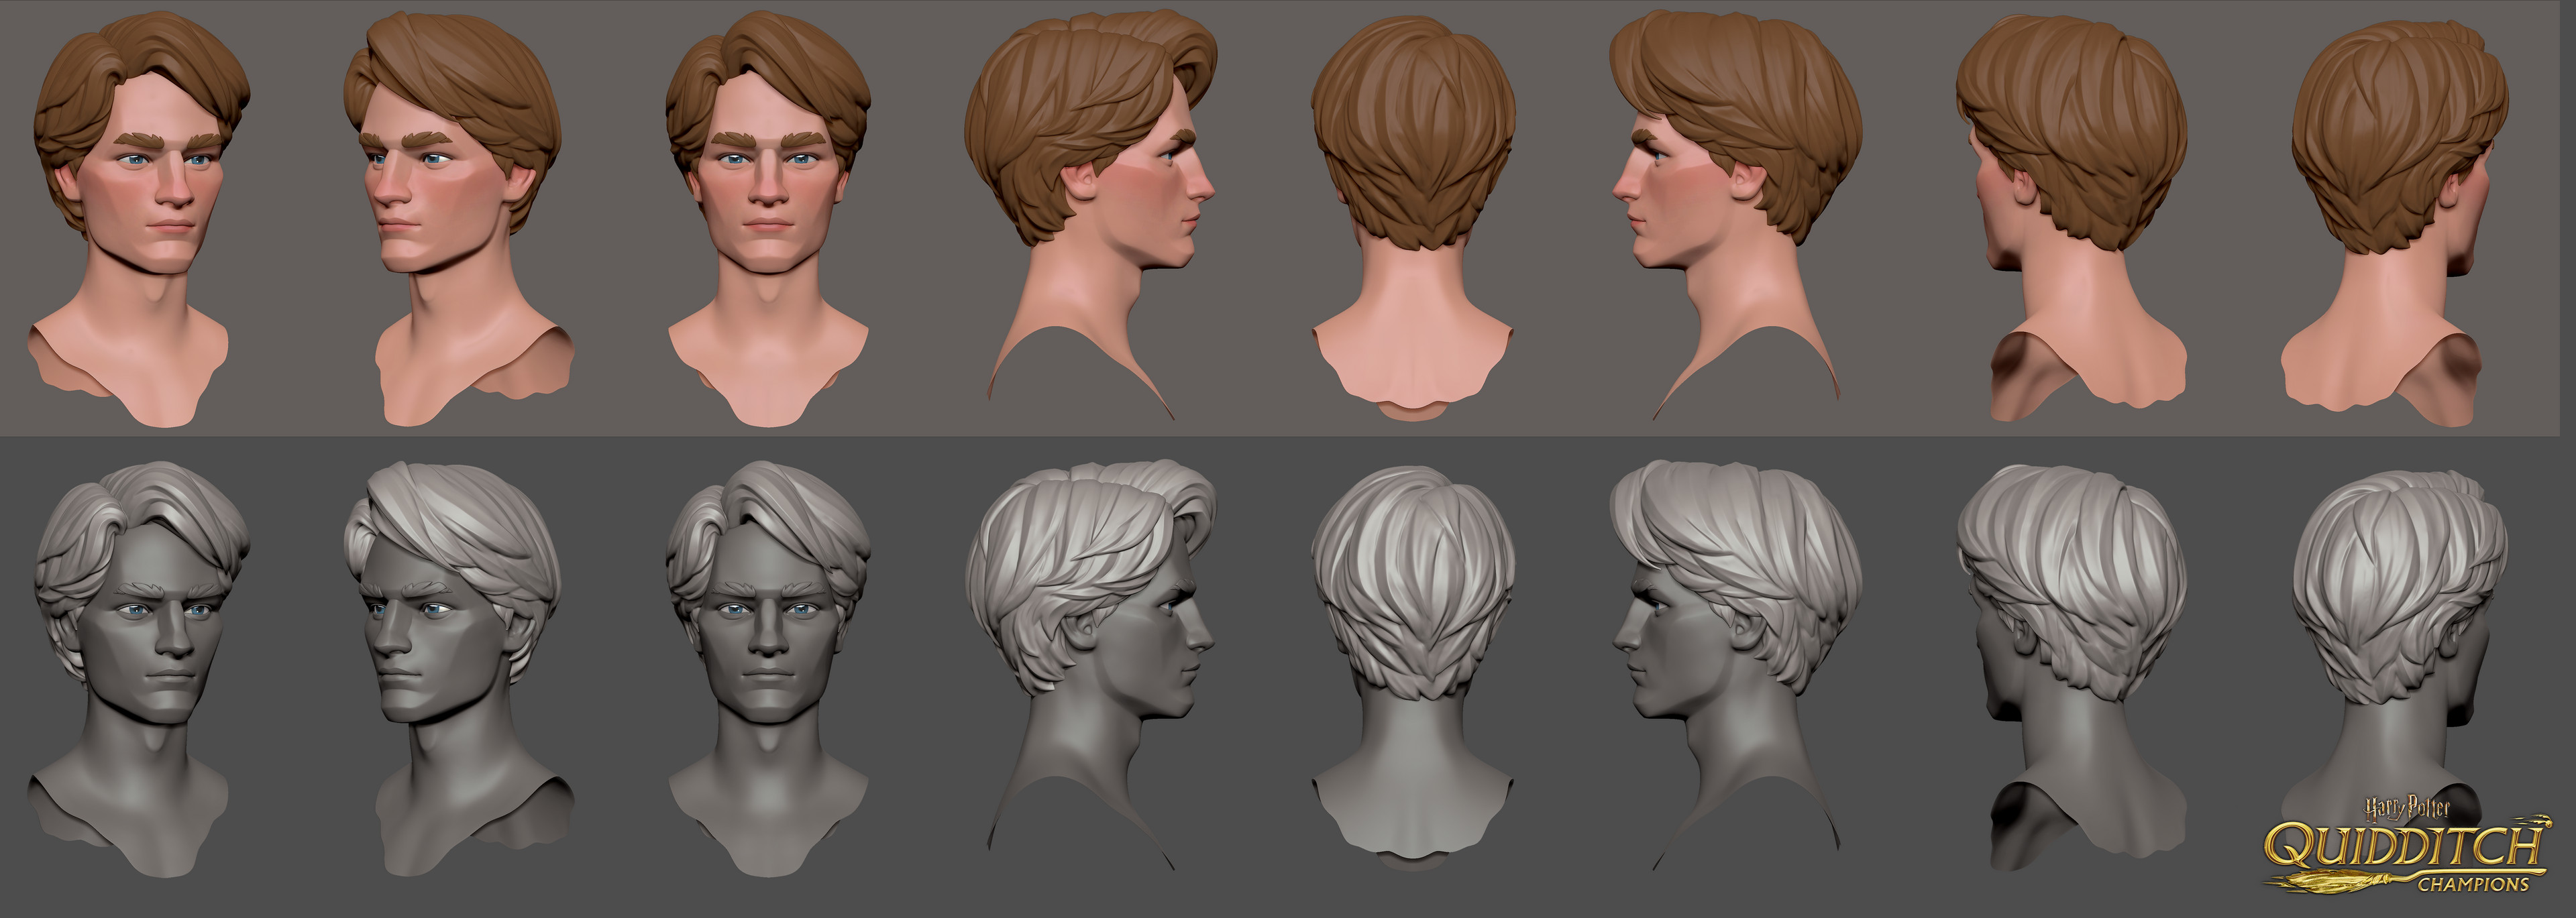Select the colored profile head facing left
The height and width of the screenshot is (918, 2576).
pyautogui.click(x=1735, y=215)
